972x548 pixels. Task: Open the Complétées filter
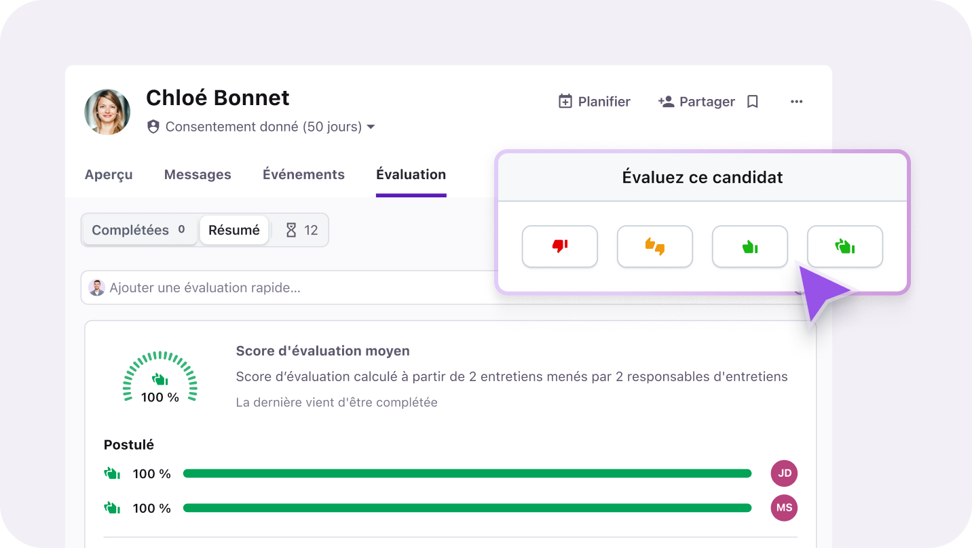click(139, 230)
